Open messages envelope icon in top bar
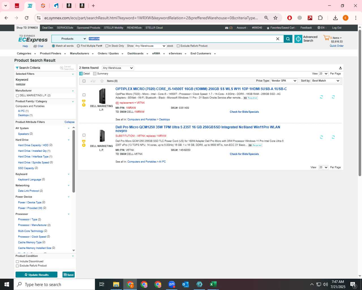 pyautogui.click(x=227, y=28)
